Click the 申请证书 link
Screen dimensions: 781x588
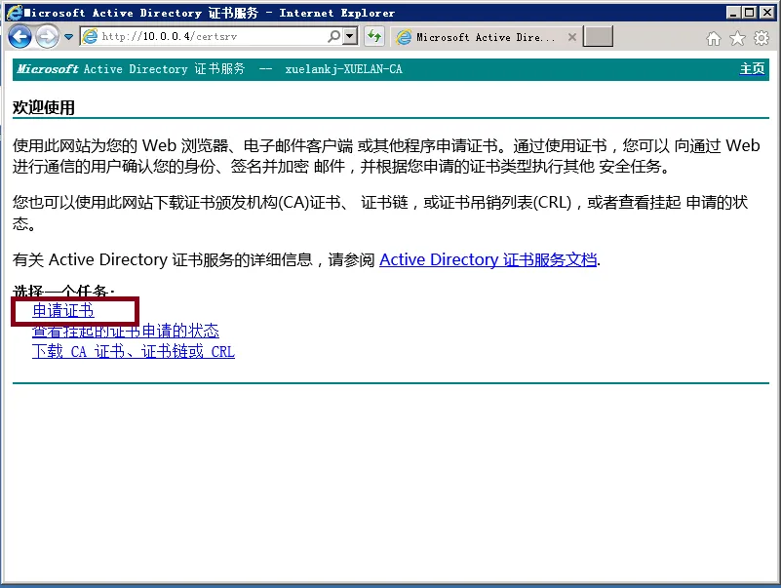63,310
